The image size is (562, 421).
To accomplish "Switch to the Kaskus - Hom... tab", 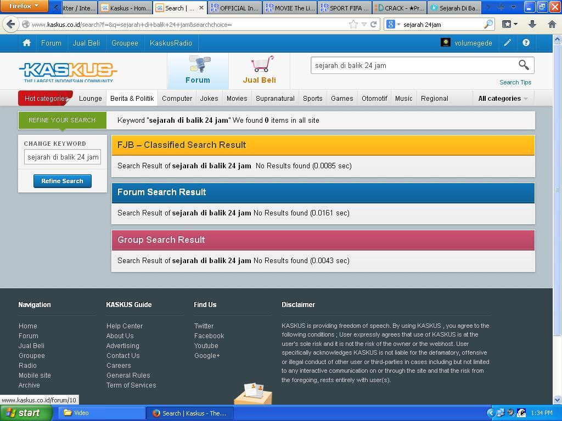I will pyautogui.click(x=126, y=8).
